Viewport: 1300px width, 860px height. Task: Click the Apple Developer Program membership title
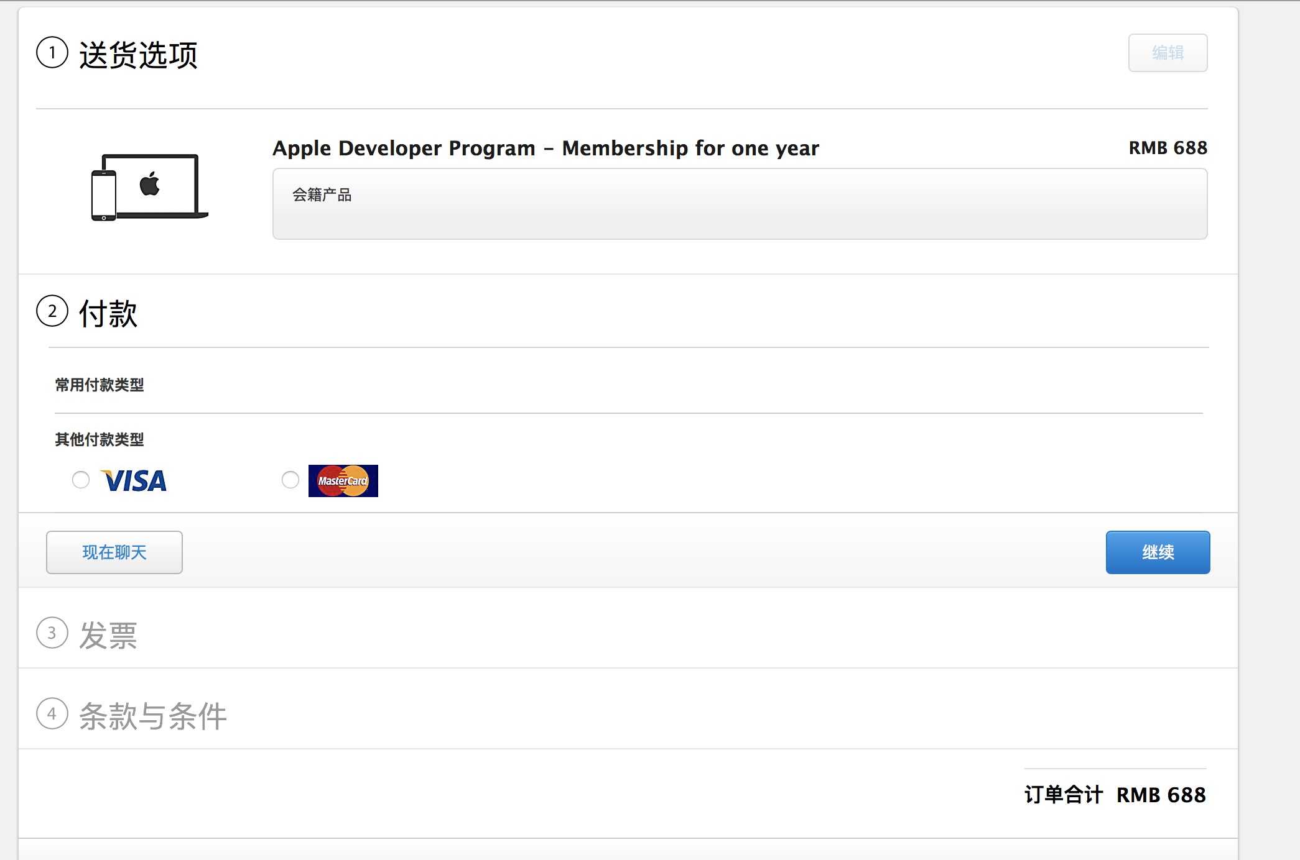(546, 148)
